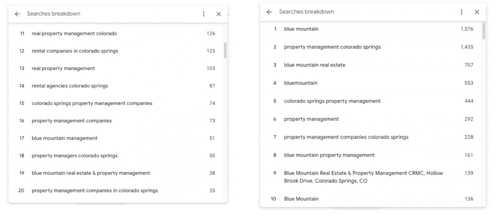Viewport: 497px width, 217px height.
Task: Open the Hollow Brook Drive address search entry
Action: 372,177
